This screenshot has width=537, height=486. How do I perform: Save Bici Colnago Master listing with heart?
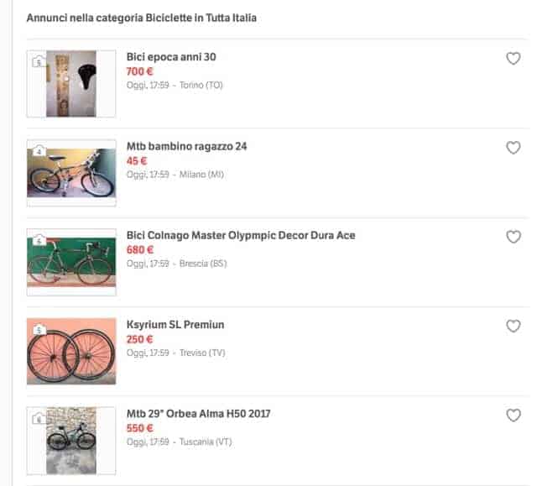514,237
